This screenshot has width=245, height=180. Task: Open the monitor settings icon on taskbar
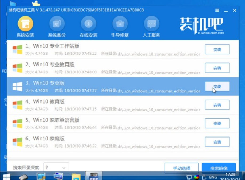41,177
